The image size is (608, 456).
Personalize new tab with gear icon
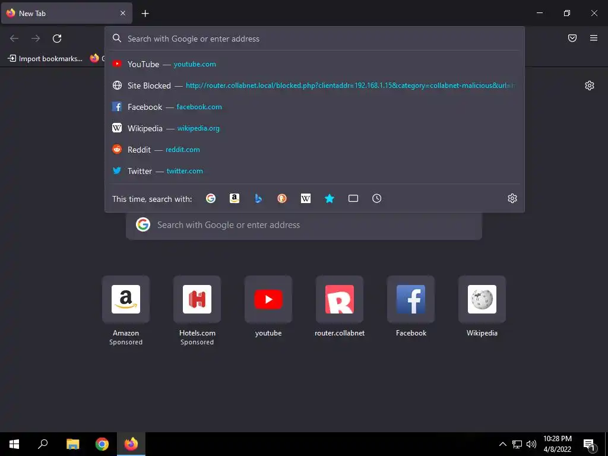pyautogui.click(x=590, y=85)
